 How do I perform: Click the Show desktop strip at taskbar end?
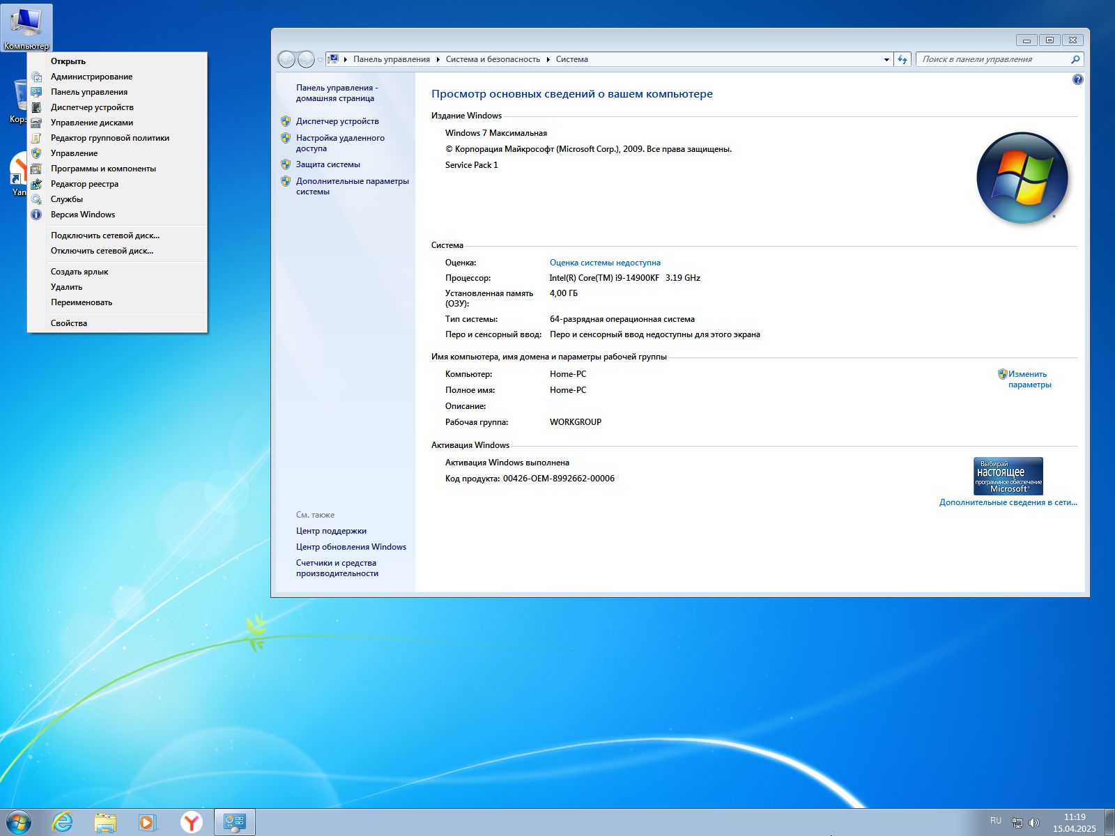[x=1109, y=822]
